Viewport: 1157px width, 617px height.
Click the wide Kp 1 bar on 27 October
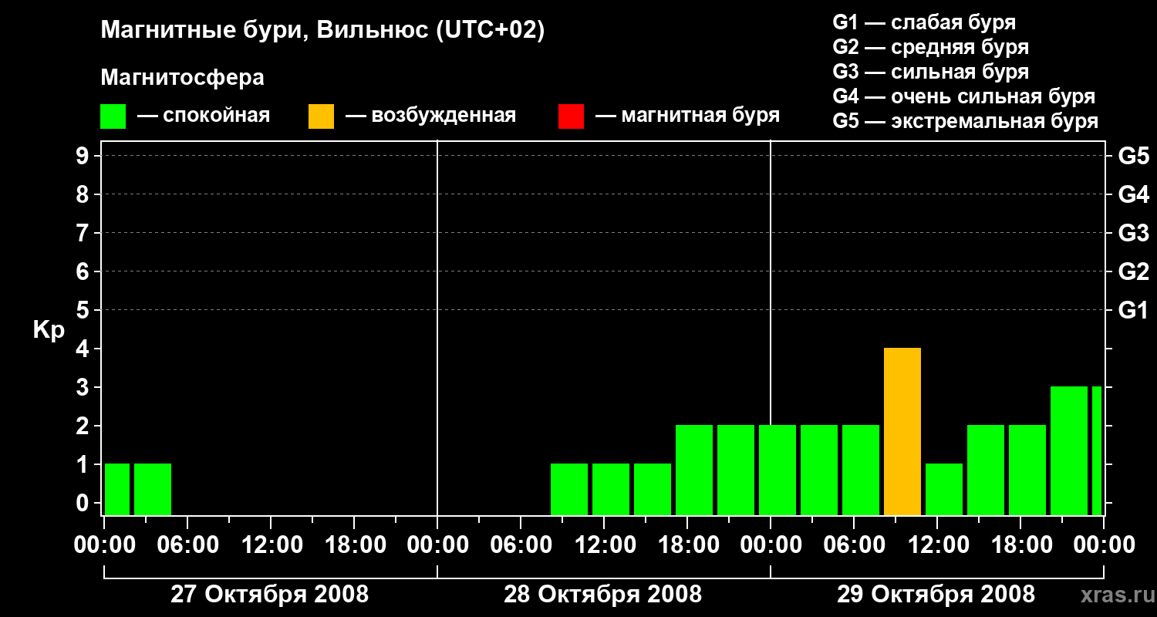coord(153,490)
